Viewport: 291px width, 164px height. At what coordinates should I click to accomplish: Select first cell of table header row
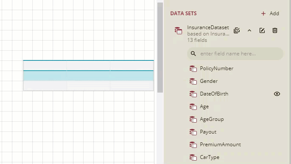45,66
